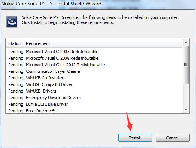196x148 pixels.
Task: Click the scrollbar down arrow
Action: coord(186,110)
